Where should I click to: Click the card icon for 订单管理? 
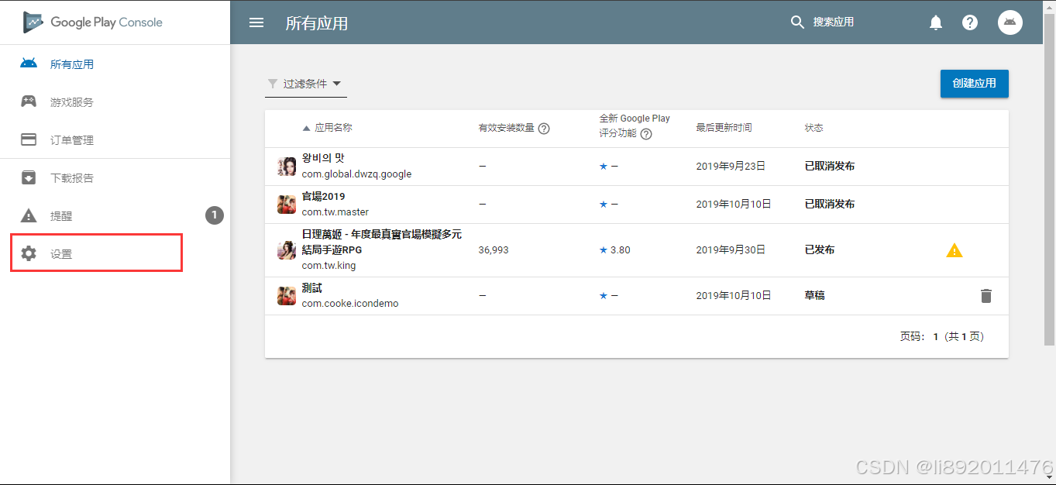click(x=29, y=139)
